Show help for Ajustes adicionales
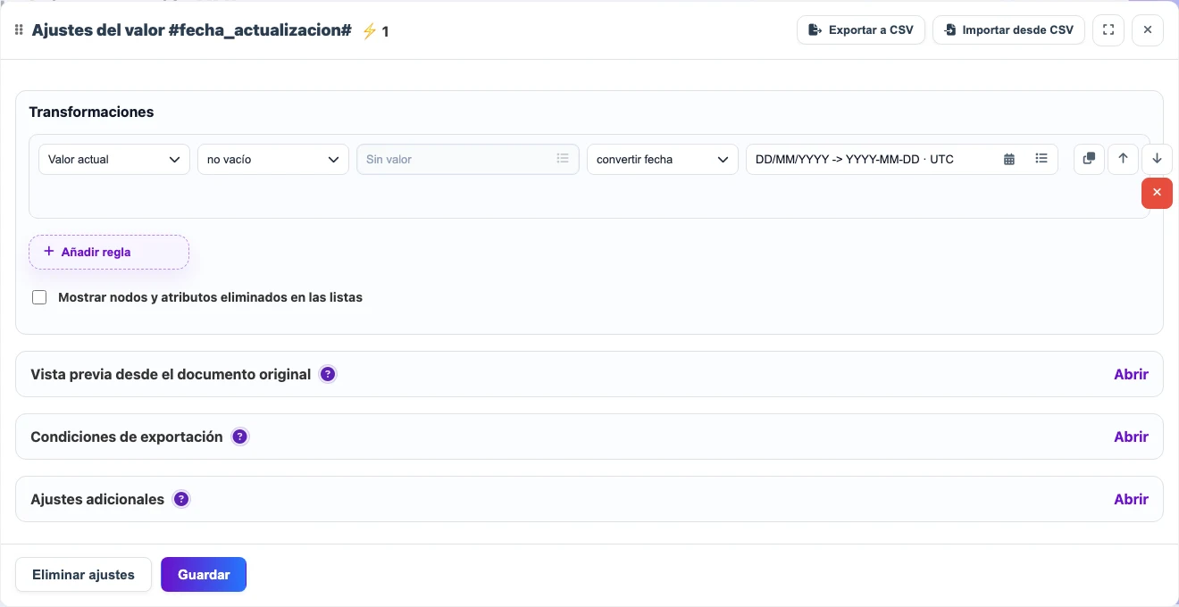This screenshot has width=1179, height=607. (x=181, y=499)
